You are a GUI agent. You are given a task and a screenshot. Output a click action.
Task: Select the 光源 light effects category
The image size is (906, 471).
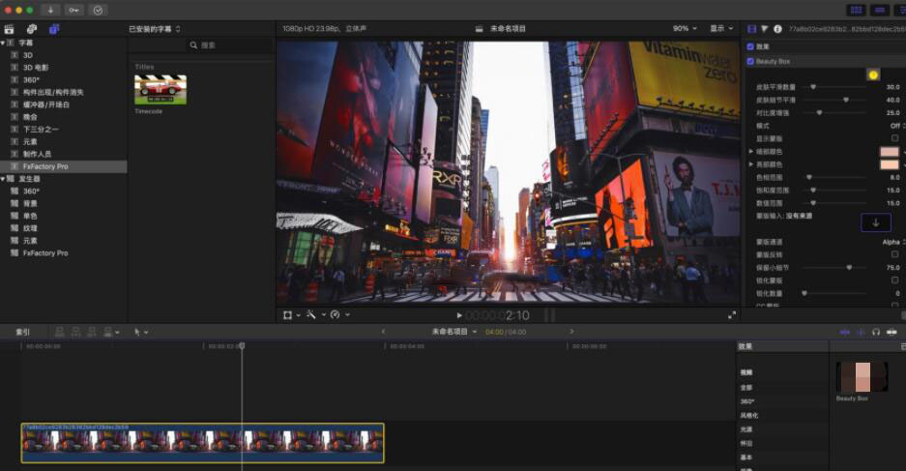click(746, 429)
